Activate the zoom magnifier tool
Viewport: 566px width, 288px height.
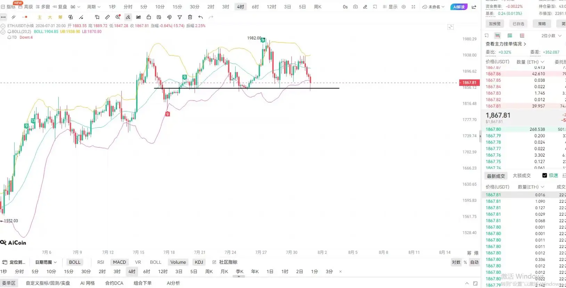coord(118,17)
